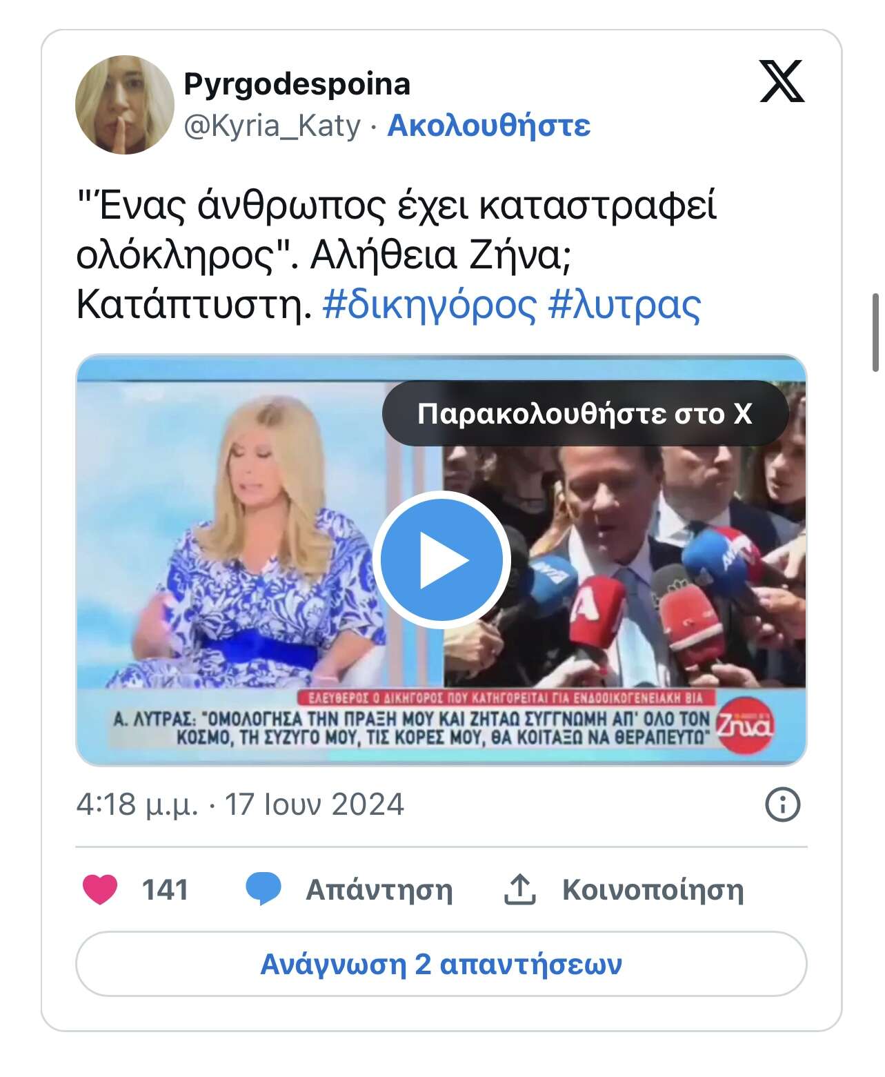The image size is (885, 1077).
Task: Click the Απάντηση reply label
Action: 379,890
